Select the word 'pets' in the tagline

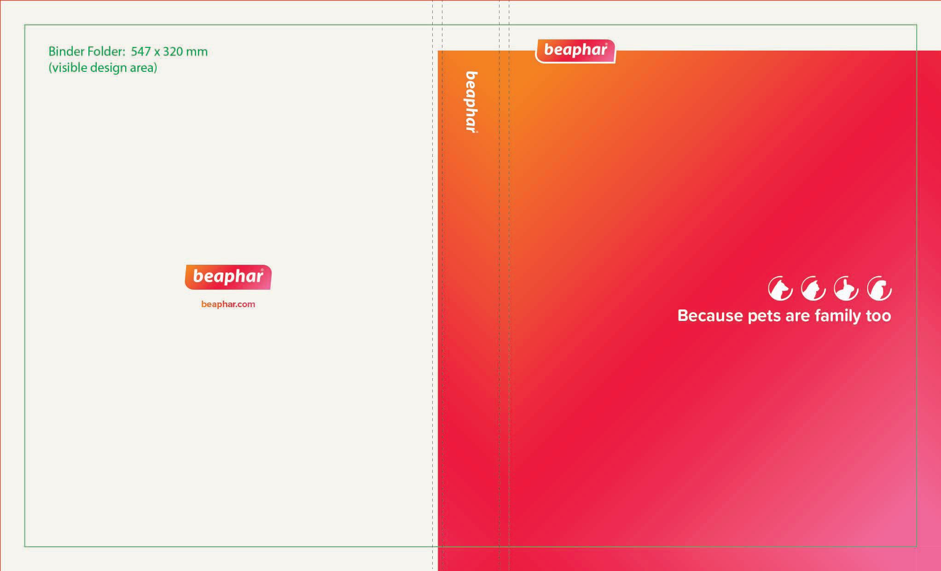(764, 316)
